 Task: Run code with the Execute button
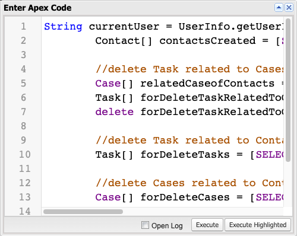pos(207,225)
